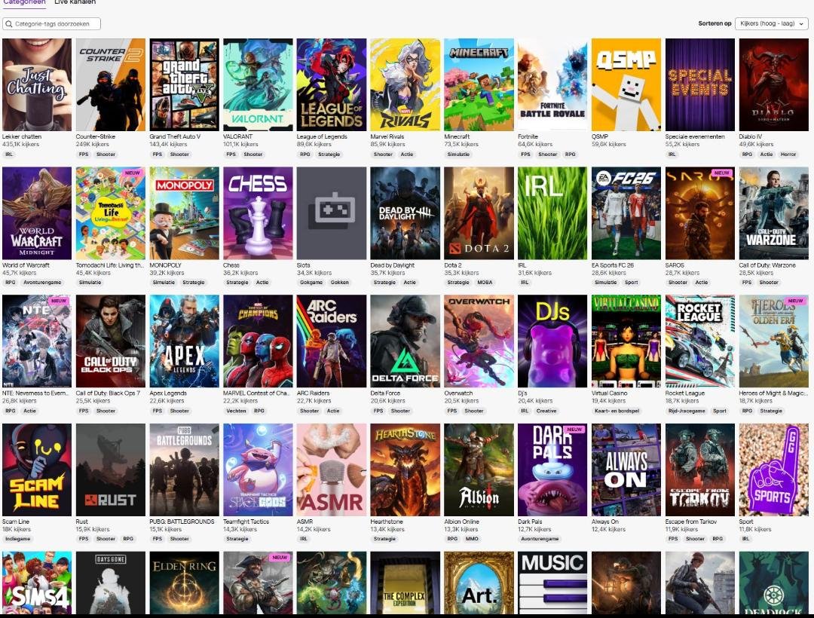Click the Call of Duty: Black Ops 7 title
Viewport: 814px width, 618px height.
pyautogui.click(x=108, y=393)
